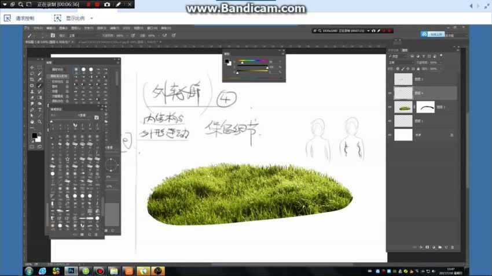This screenshot has width=492, height=276.
Task: Select the Hand tool
Action: click(32, 122)
